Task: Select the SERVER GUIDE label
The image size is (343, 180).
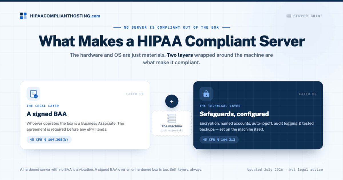Action: coord(308,16)
